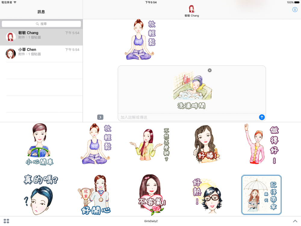Expand the sticker panel with up chevron
301x226 pixels.
(x=295, y=221)
